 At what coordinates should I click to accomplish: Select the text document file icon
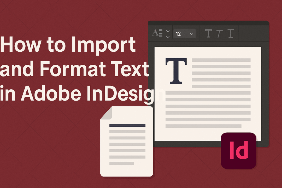click(x=127, y=141)
